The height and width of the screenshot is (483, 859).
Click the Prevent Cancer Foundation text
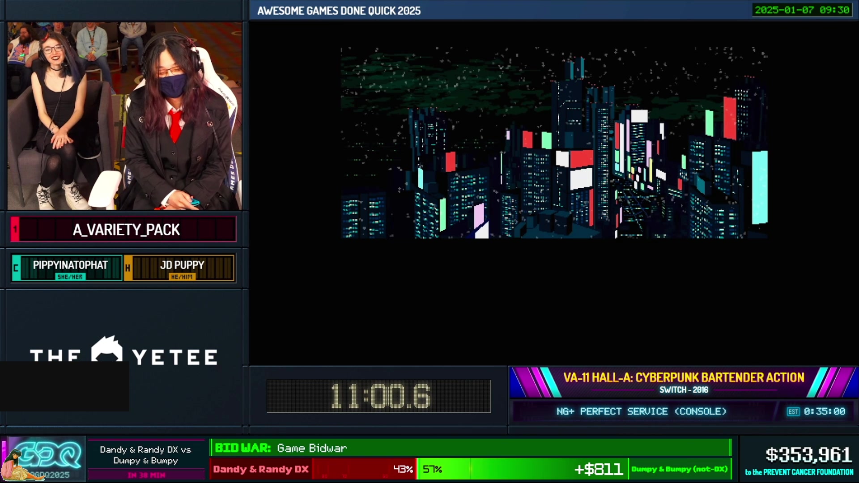(799, 472)
